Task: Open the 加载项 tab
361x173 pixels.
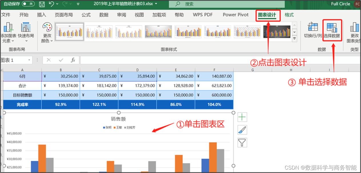Action: 159,15
